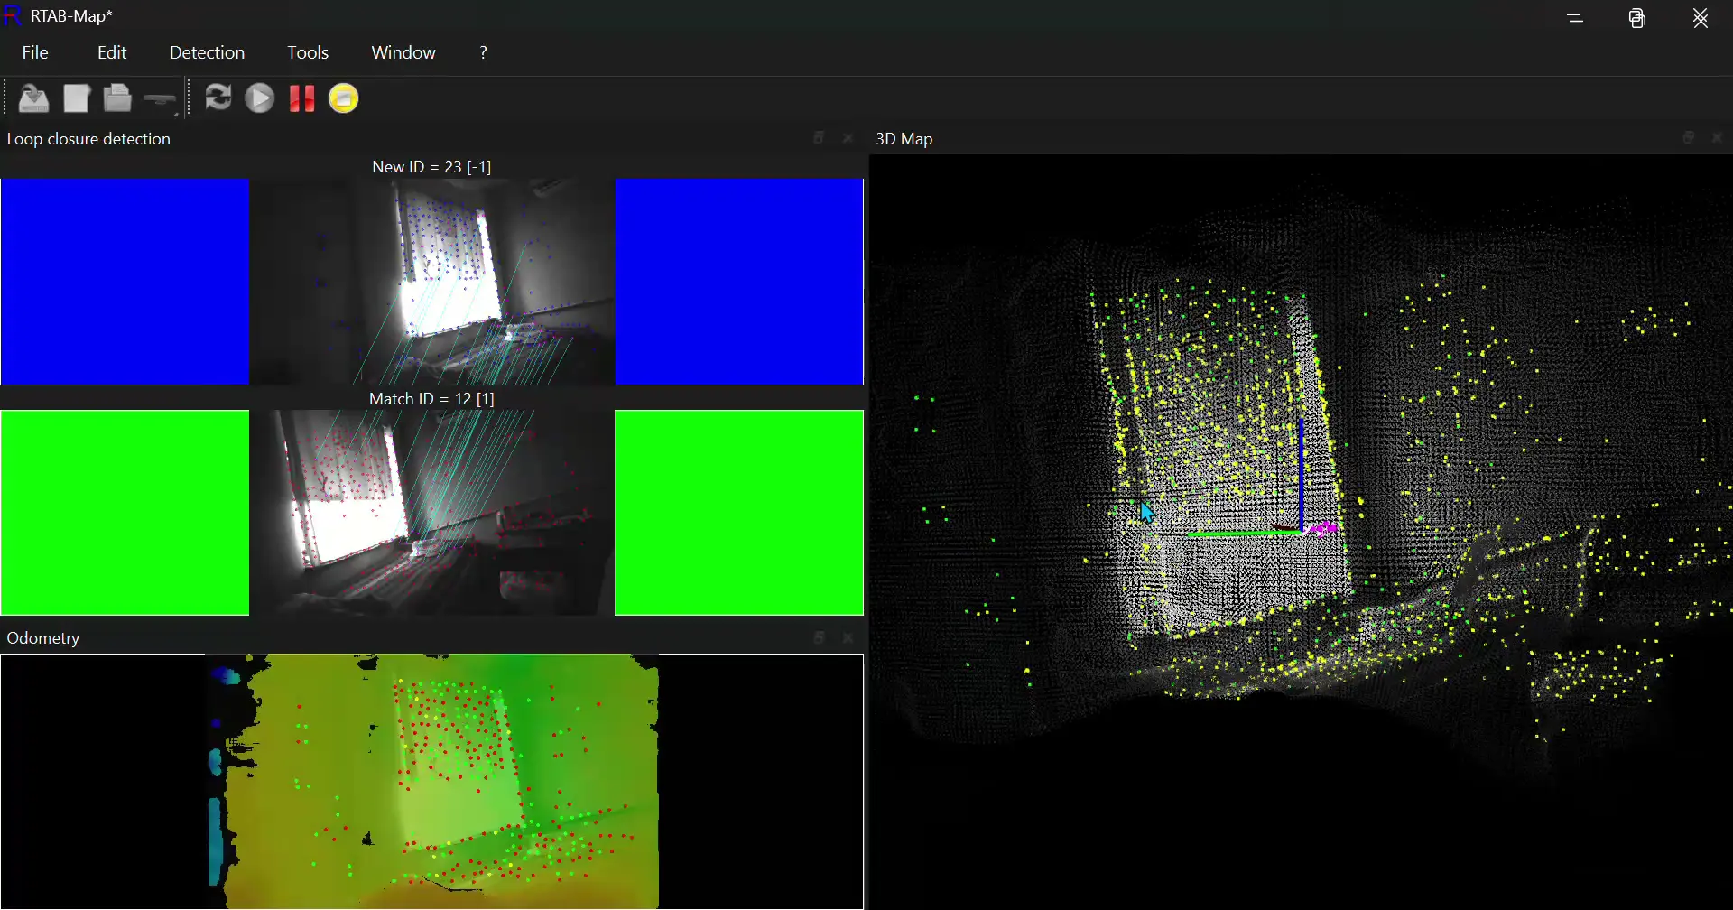Screen dimensions: 1733x910
Task: Open the camera source selection dropdown
Action: (x=161, y=99)
